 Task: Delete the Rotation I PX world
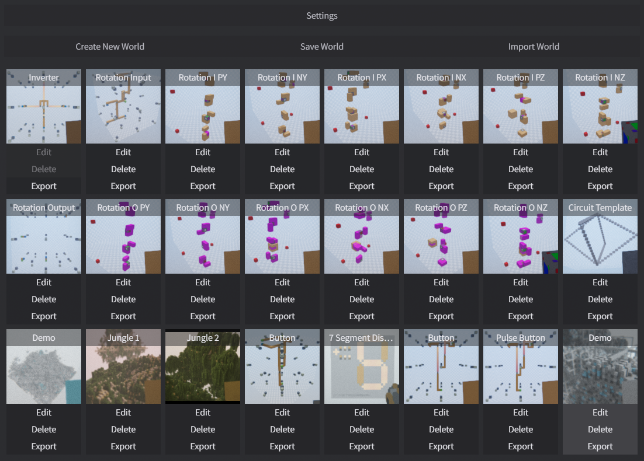(361, 169)
